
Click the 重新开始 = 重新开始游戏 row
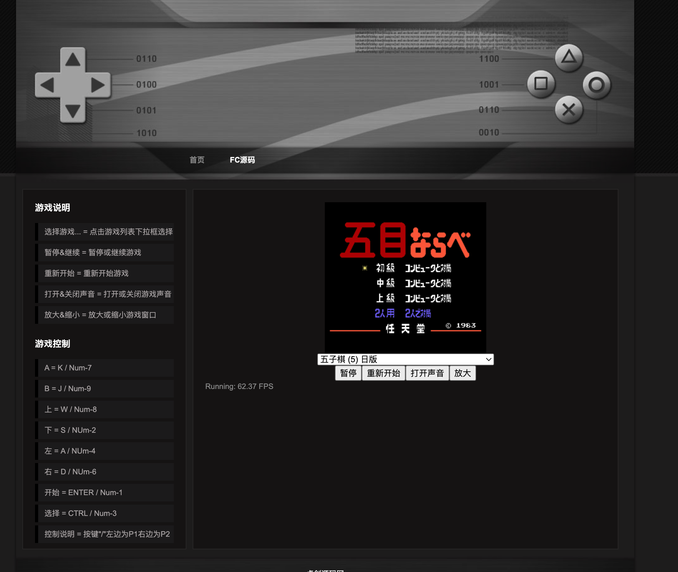[x=104, y=273]
